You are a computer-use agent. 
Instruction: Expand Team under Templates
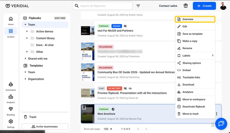point(25,72)
